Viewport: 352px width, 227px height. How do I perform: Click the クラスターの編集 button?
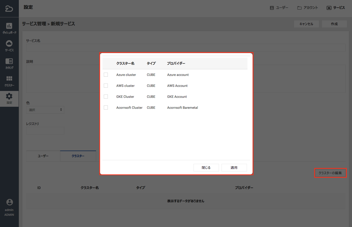point(330,173)
